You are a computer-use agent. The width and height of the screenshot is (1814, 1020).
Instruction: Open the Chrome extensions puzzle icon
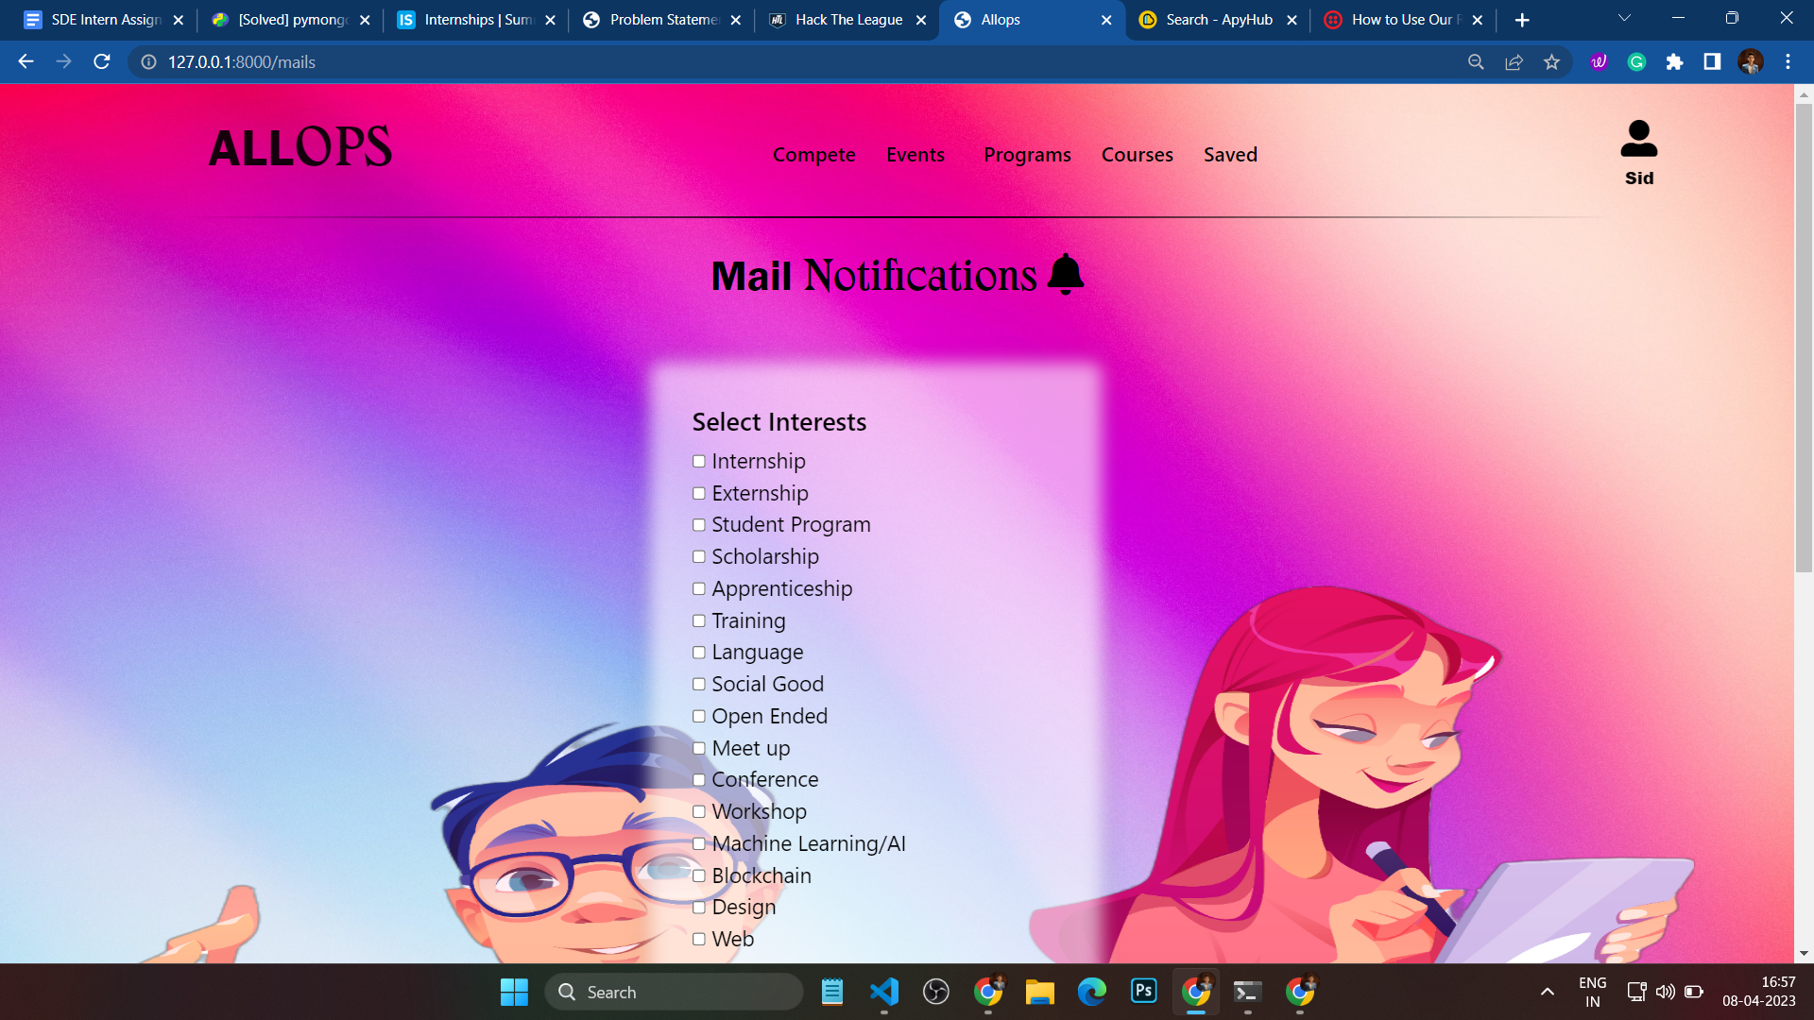pos(1674,62)
